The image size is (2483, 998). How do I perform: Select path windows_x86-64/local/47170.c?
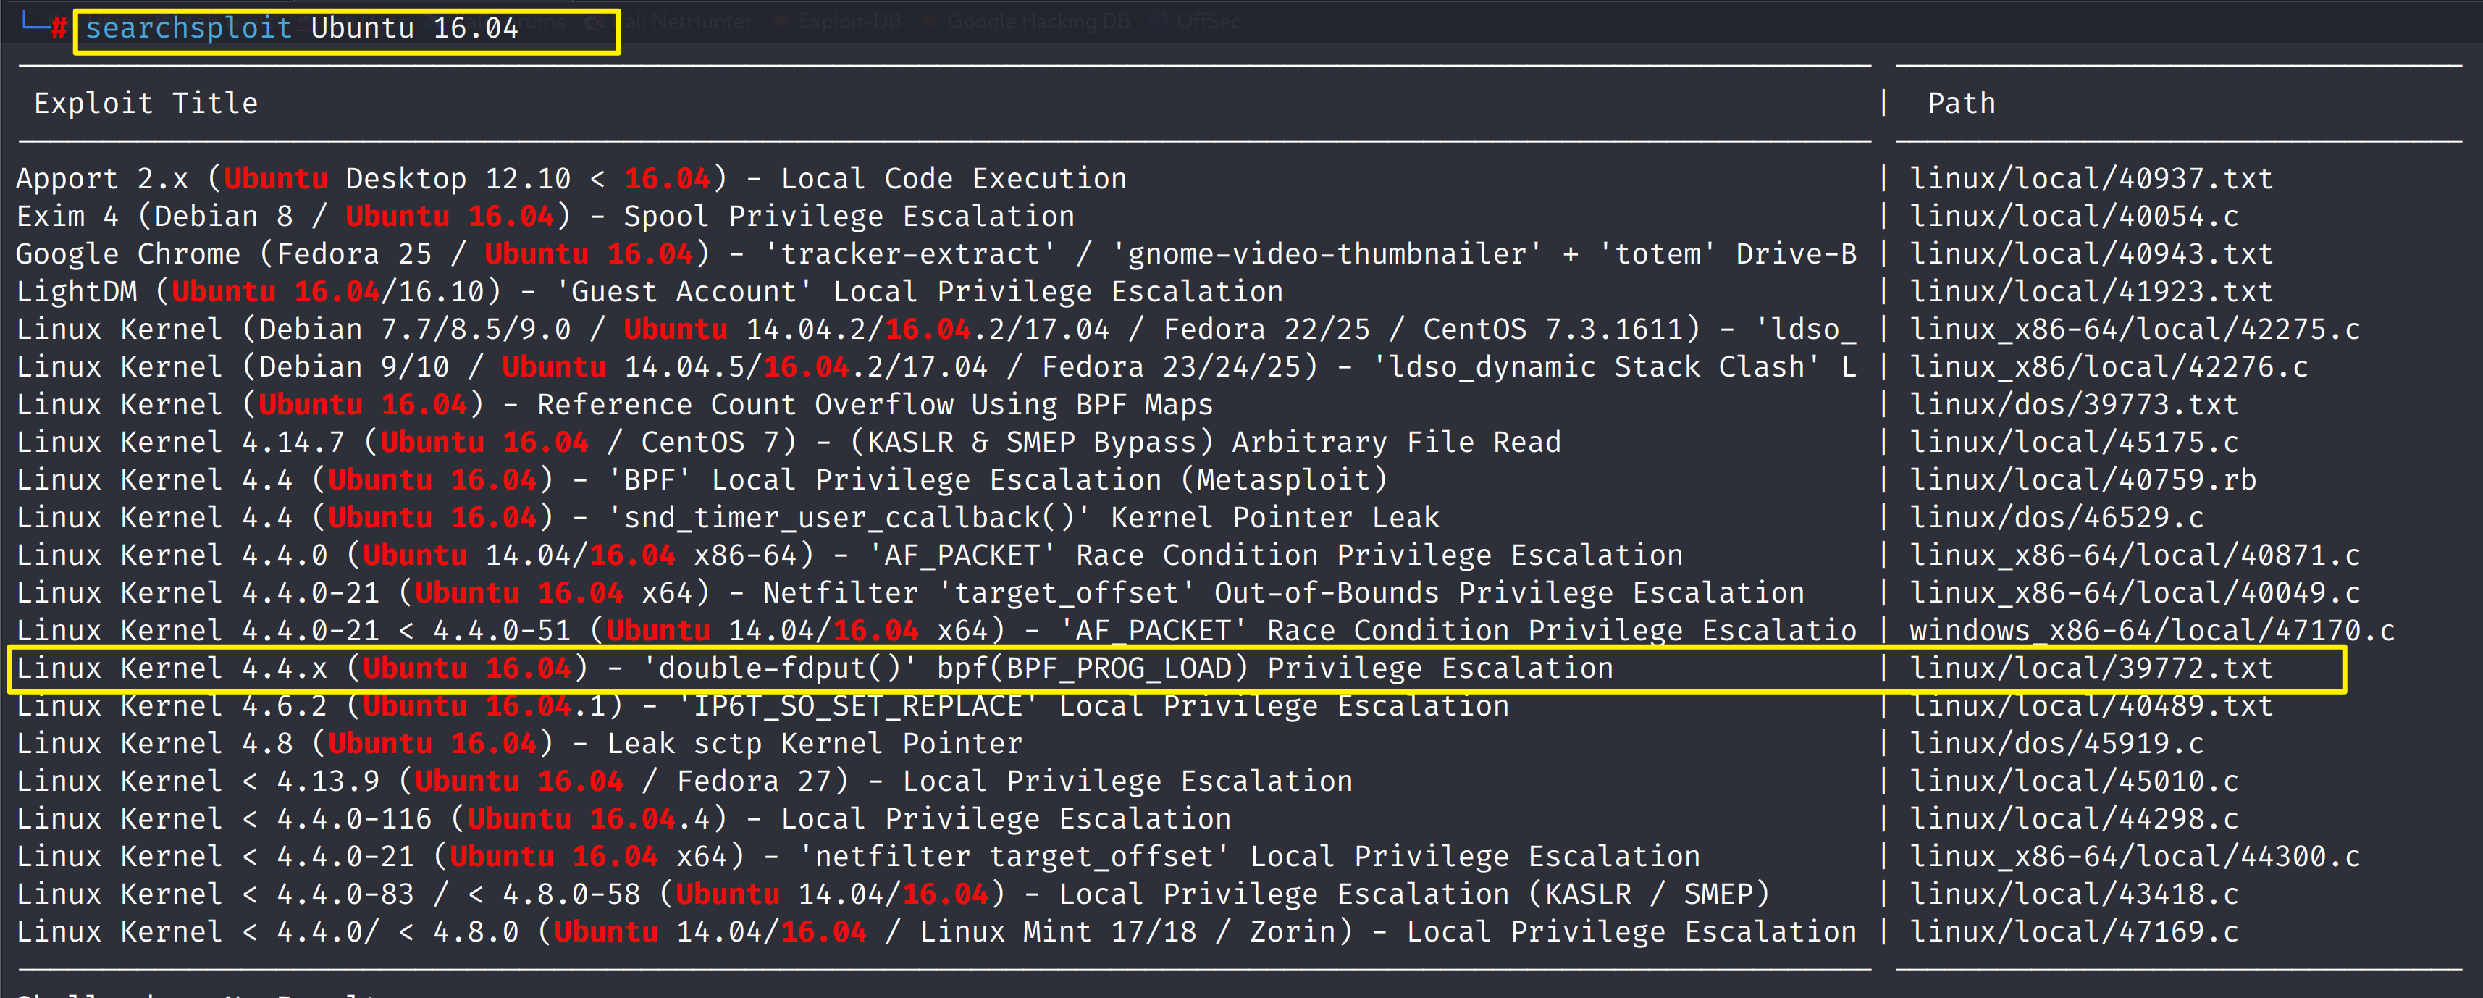2151,629
